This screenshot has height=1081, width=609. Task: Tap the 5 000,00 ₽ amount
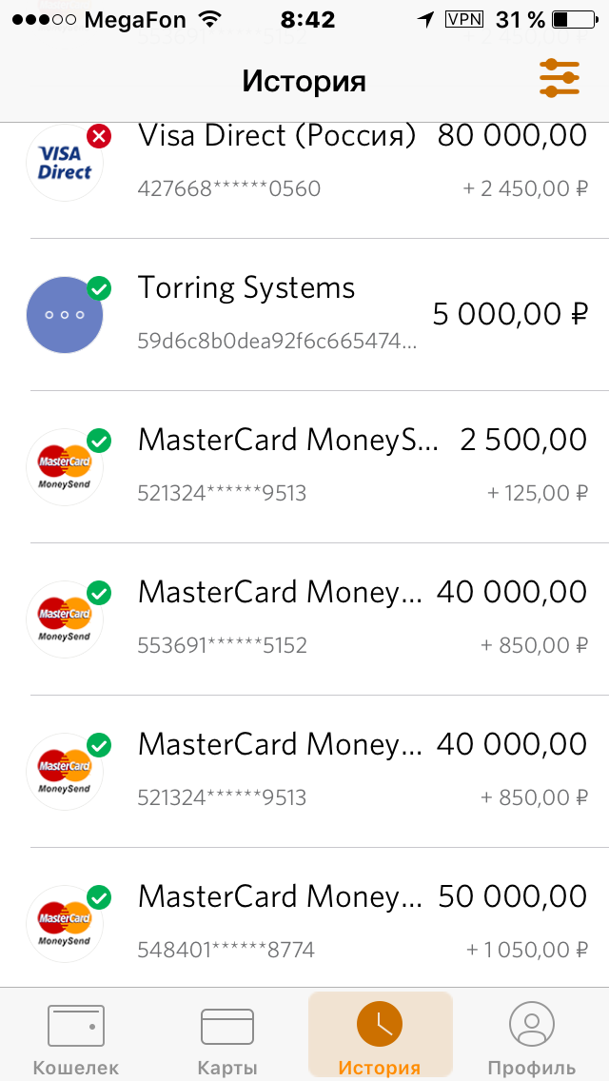point(510,314)
